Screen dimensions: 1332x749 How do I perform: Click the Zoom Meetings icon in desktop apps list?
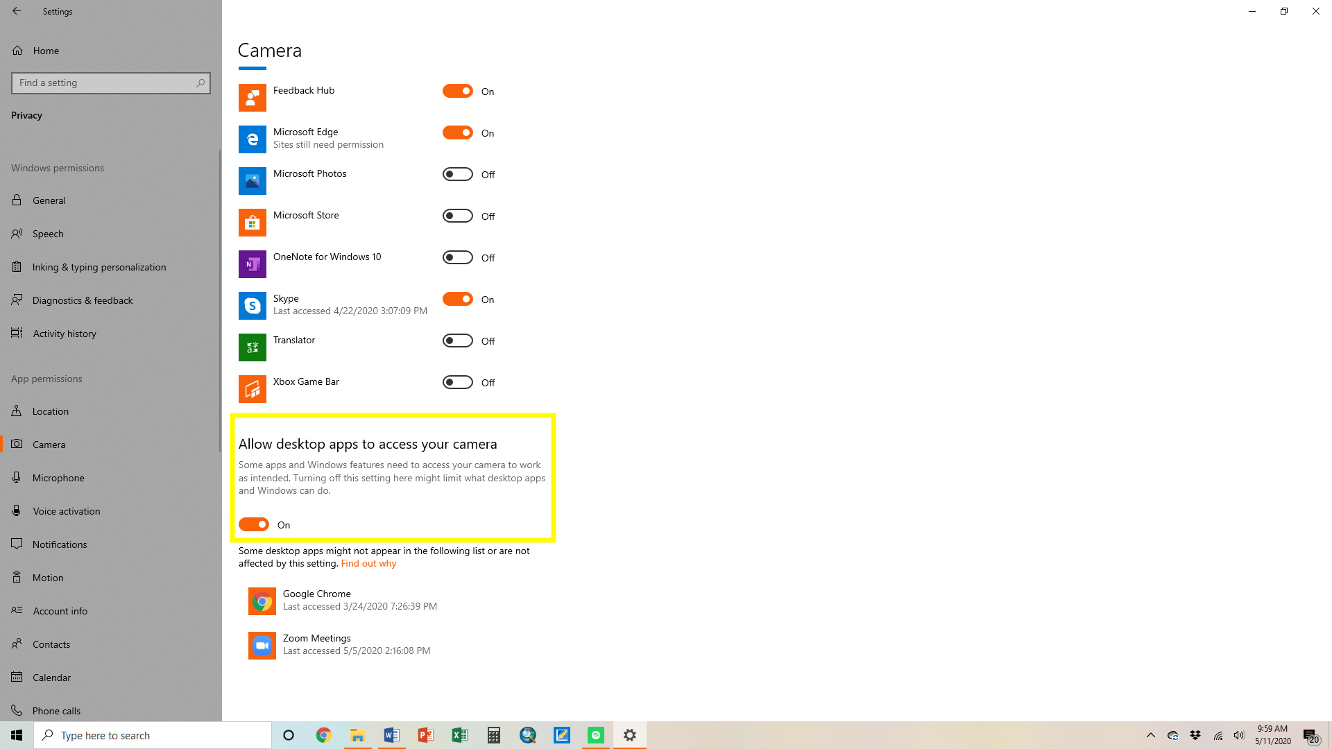click(x=262, y=646)
